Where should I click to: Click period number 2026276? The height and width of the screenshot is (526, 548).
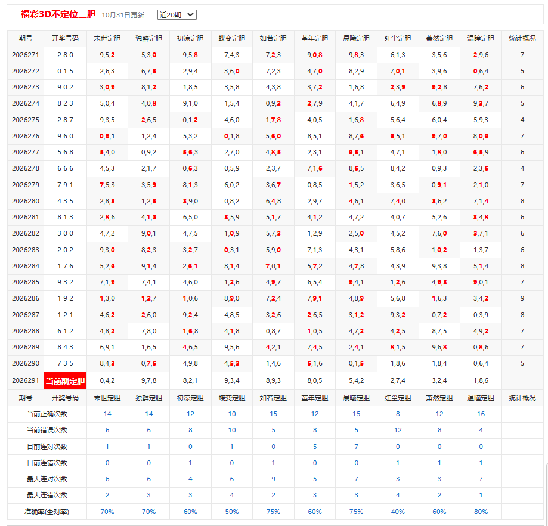click(26, 136)
